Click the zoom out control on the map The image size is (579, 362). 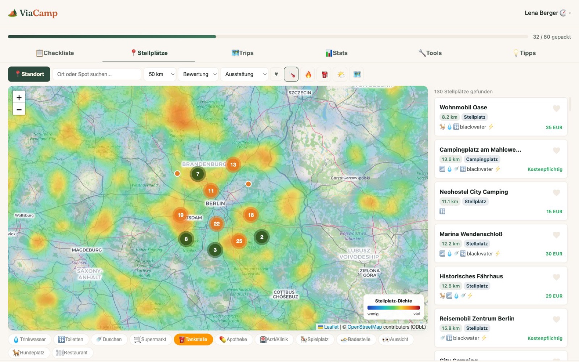pos(19,109)
